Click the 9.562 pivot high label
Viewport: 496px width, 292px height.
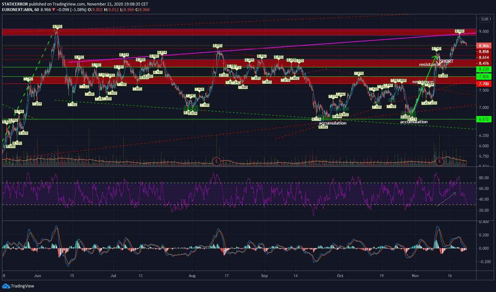coord(57,26)
